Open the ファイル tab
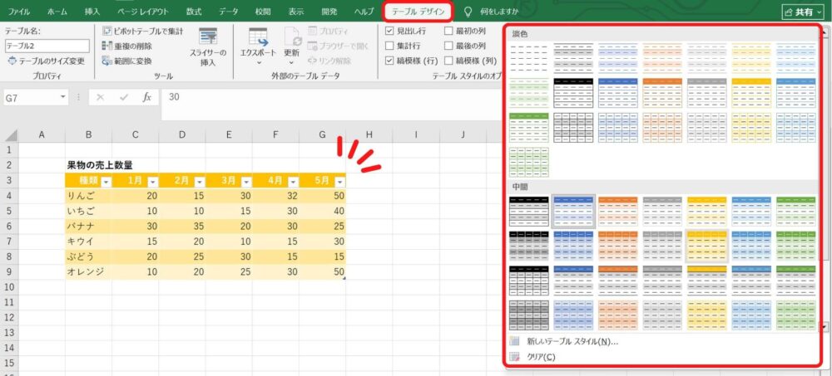The height and width of the screenshot is (376, 832). point(18,11)
